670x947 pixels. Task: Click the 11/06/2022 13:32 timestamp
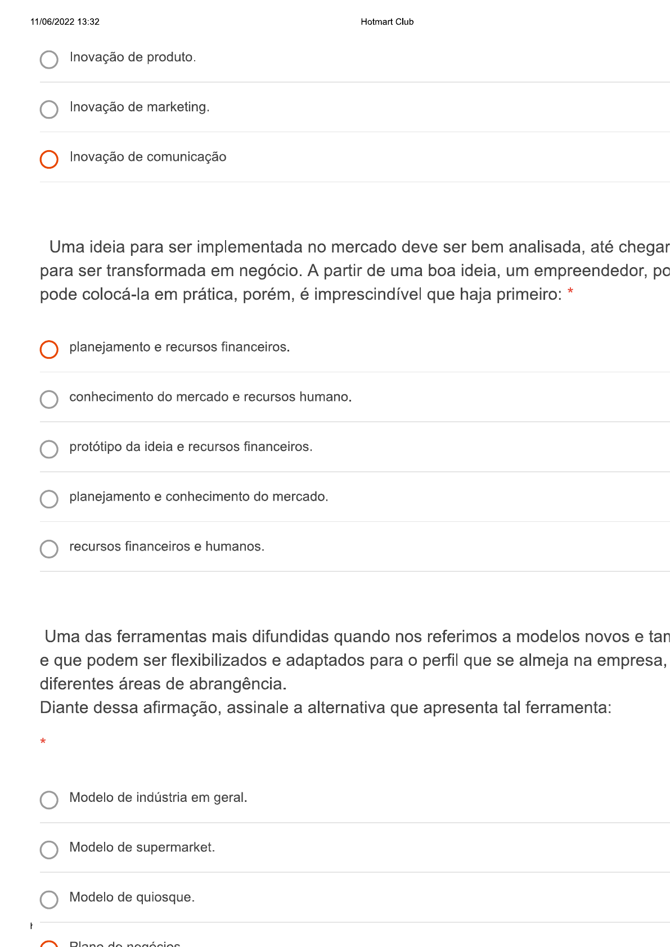click(65, 22)
